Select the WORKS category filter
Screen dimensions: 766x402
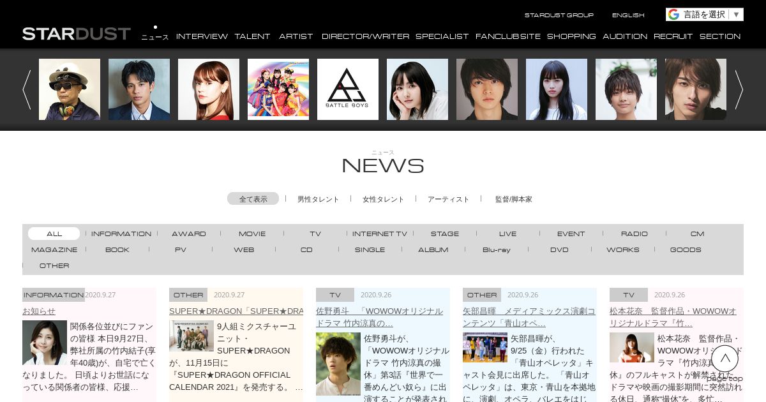coord(623,249)
